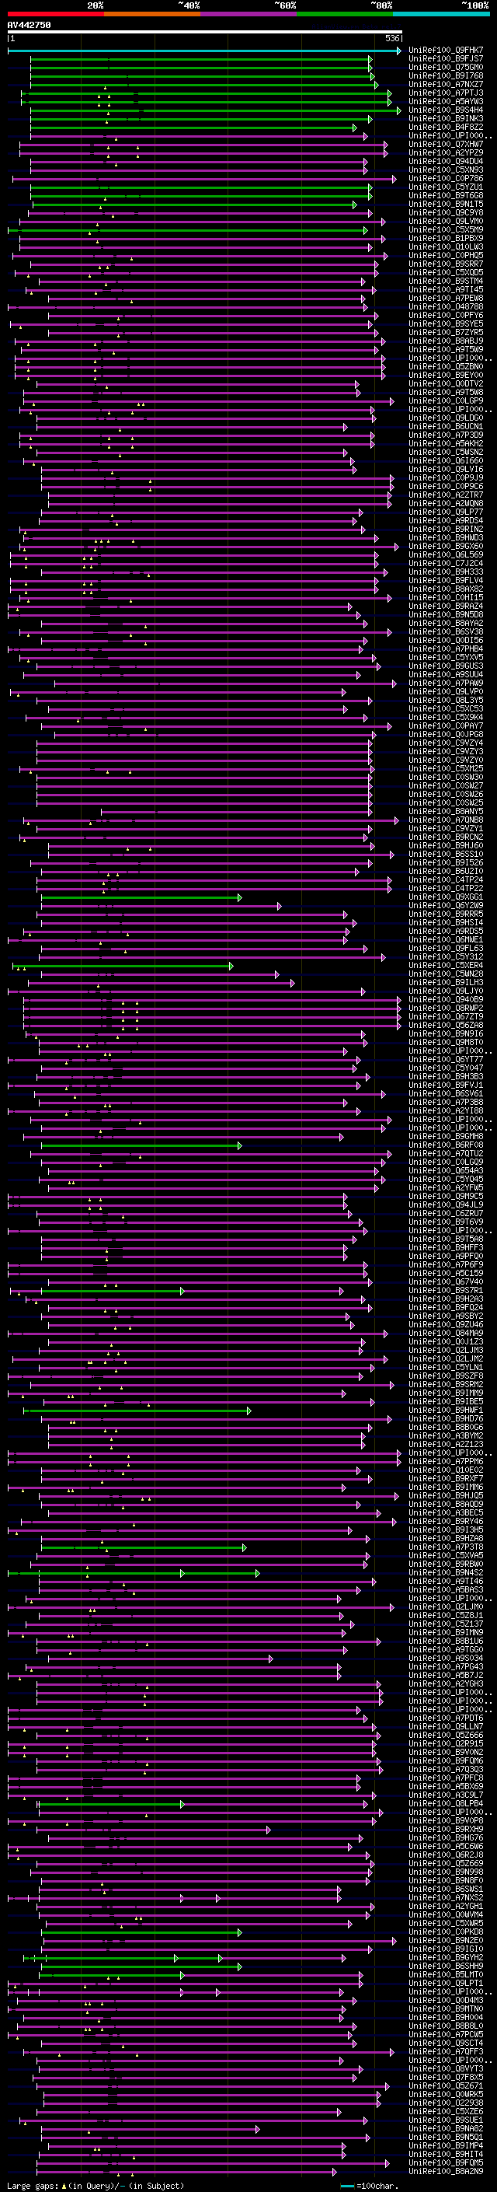The width and height of the screenshot is (497, 2192).
Task: Pick the UniRef100_C4TP24 row label
Action: click(446, 880)
